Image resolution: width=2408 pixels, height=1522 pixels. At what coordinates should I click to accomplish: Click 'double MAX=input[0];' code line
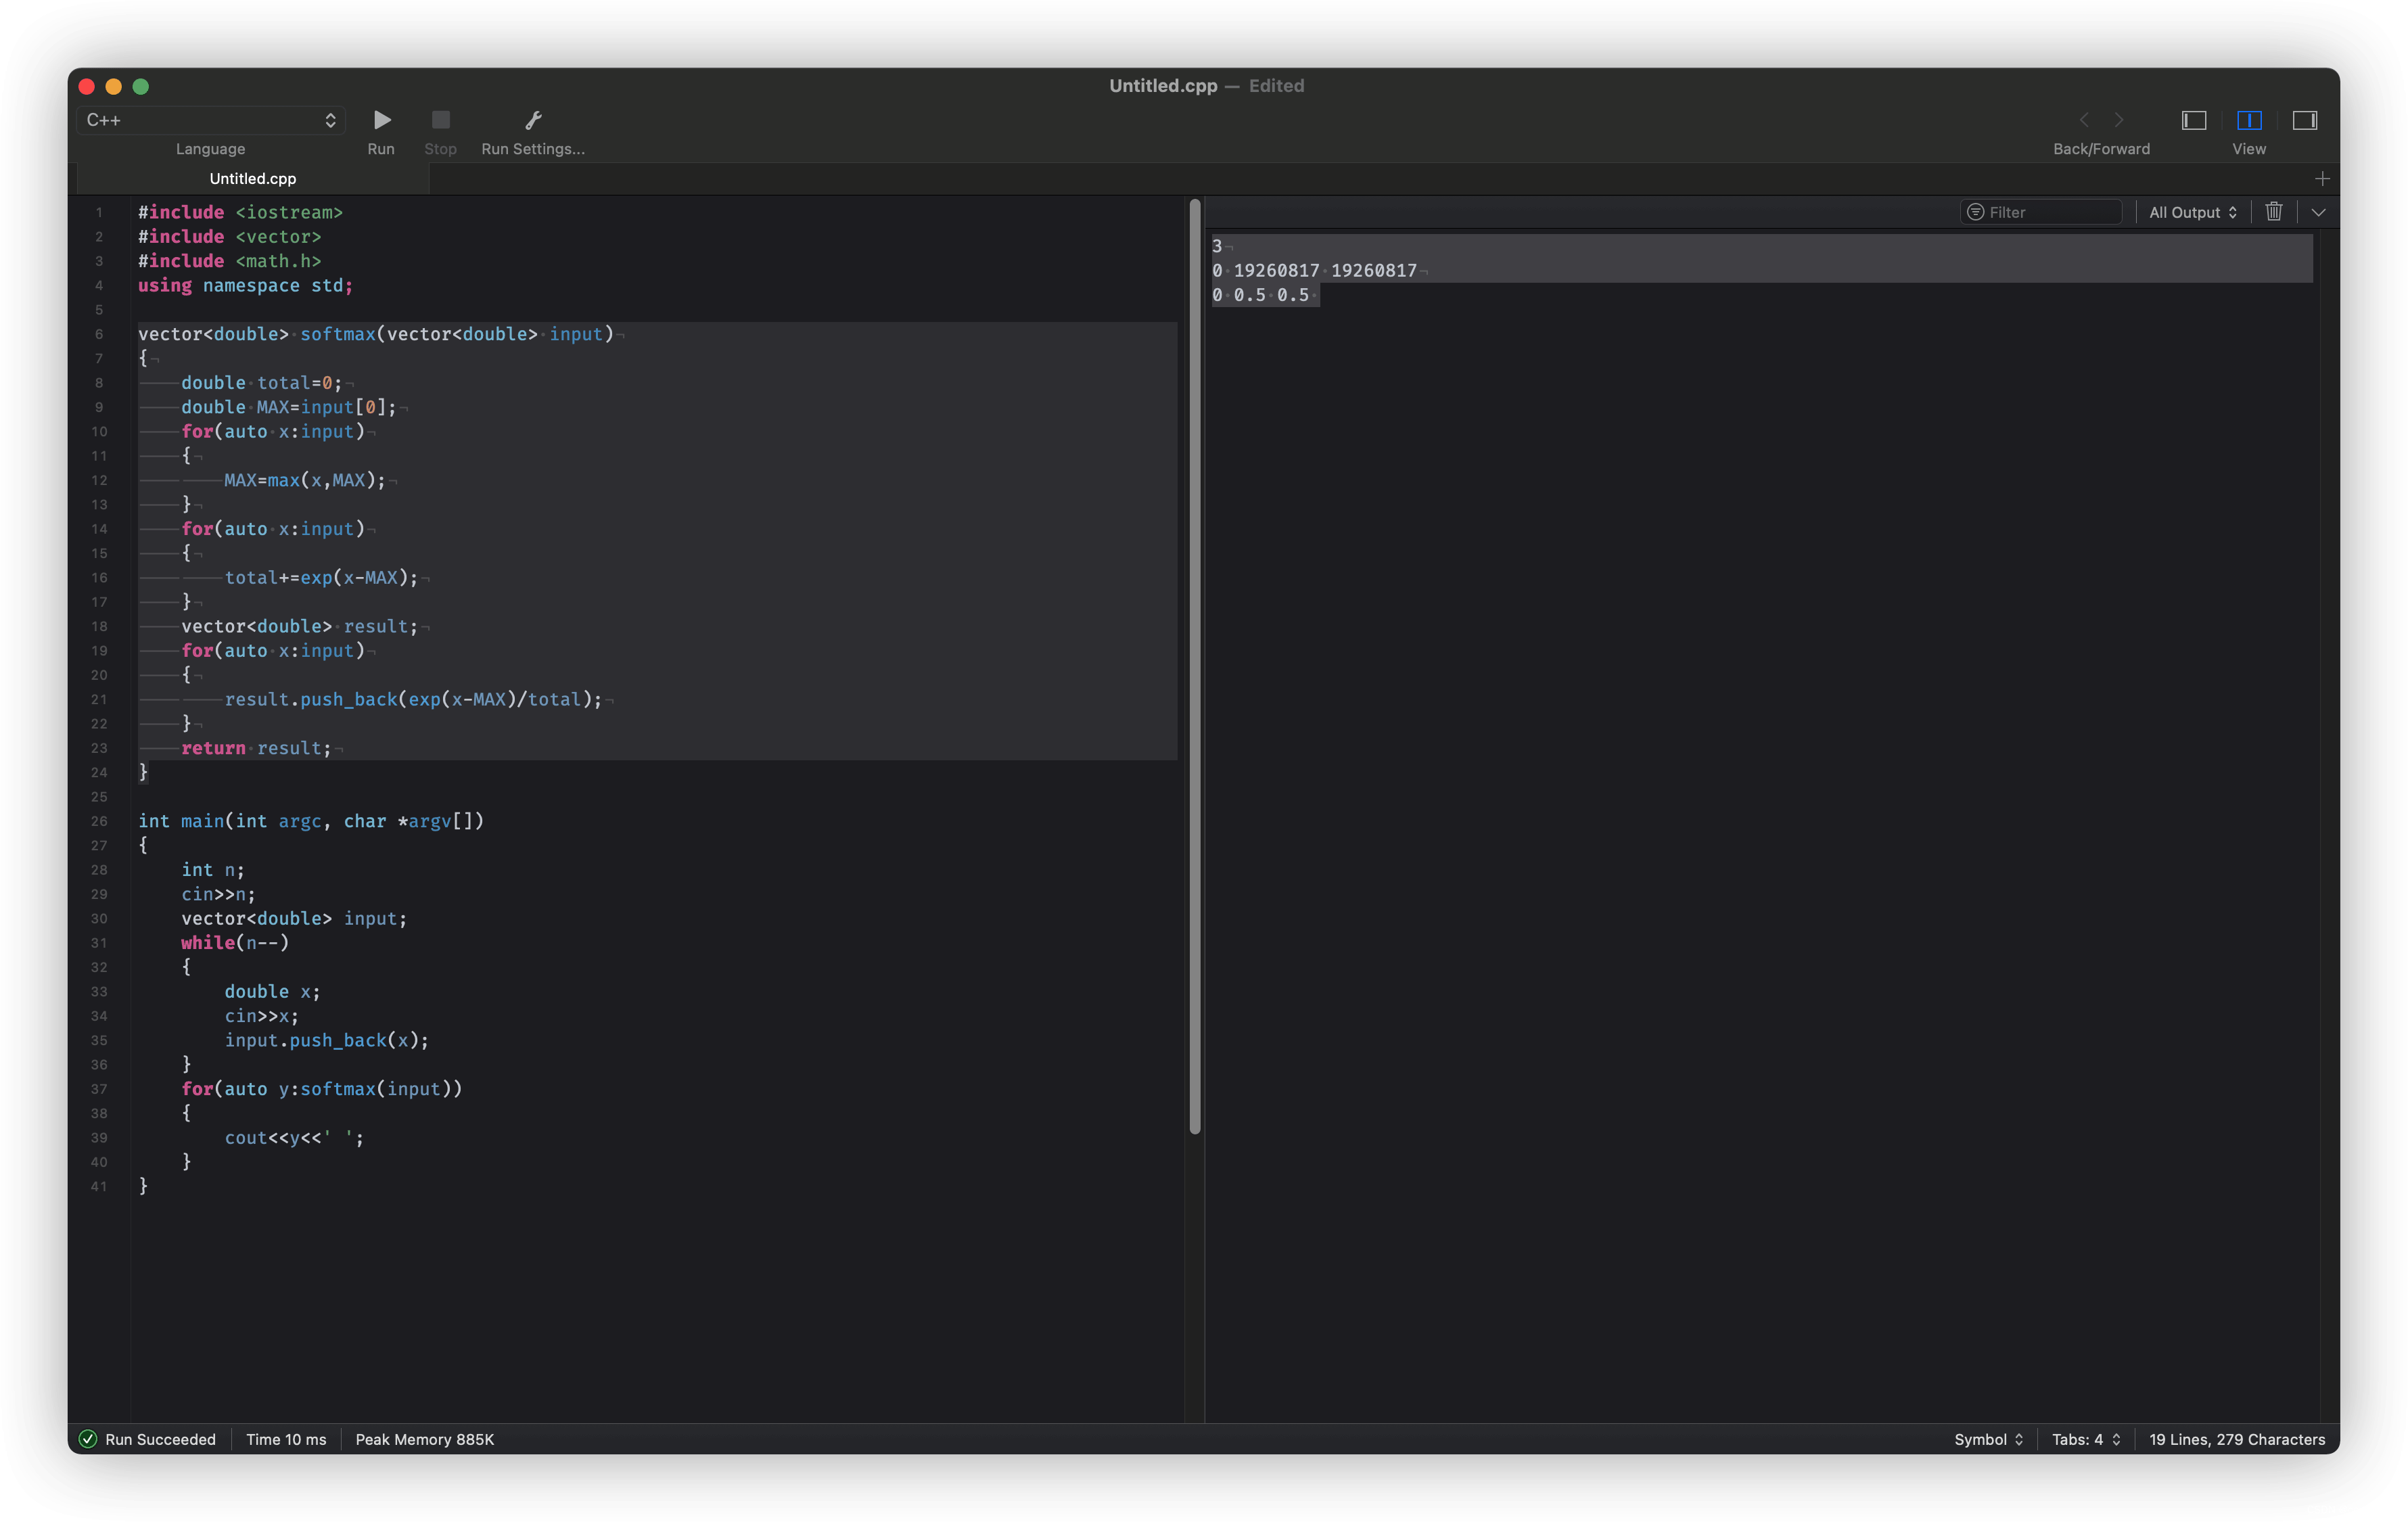289,407
